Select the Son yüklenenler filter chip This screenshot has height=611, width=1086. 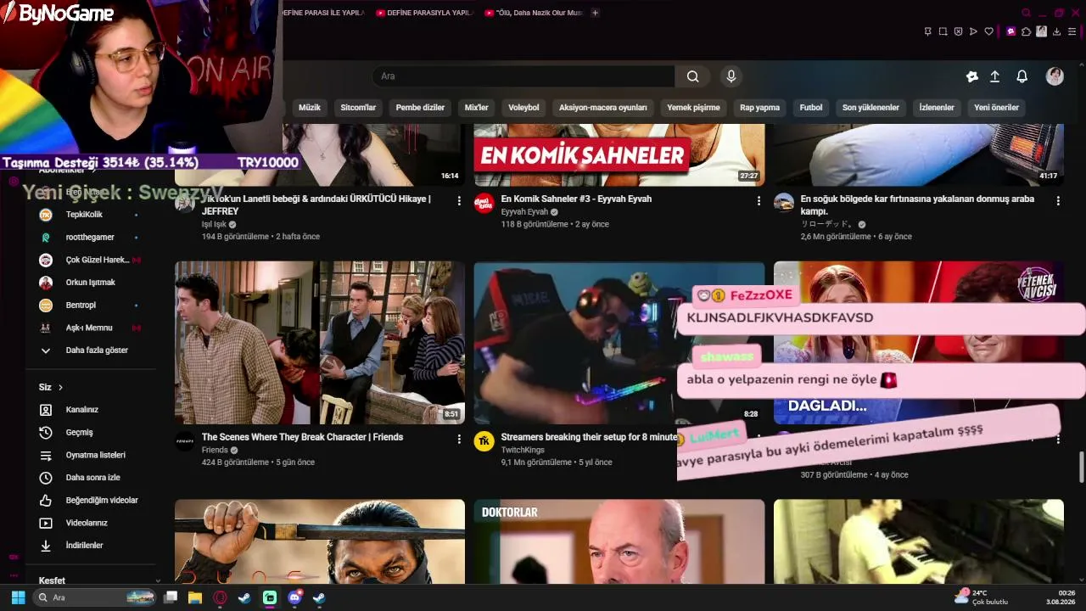tap(870, 108)
